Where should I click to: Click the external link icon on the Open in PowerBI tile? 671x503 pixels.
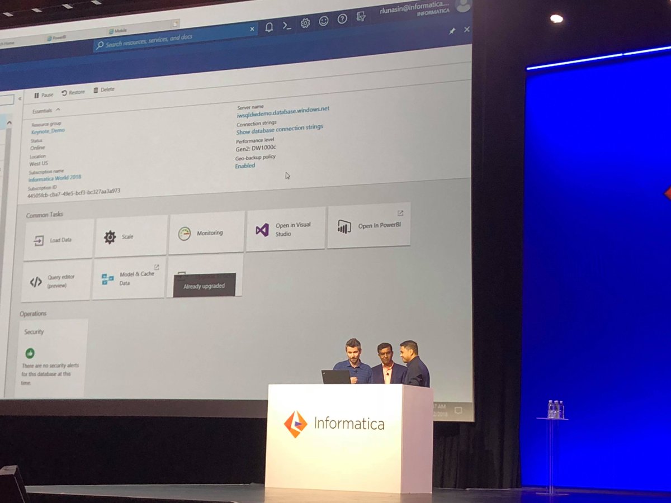pyautogui.click(x=400, y=213)
